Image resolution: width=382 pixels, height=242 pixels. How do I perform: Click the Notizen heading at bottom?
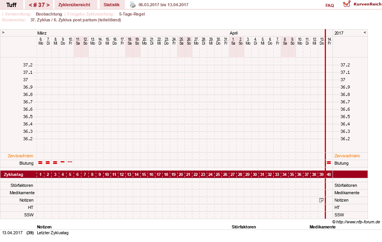[x=44, y=227]
